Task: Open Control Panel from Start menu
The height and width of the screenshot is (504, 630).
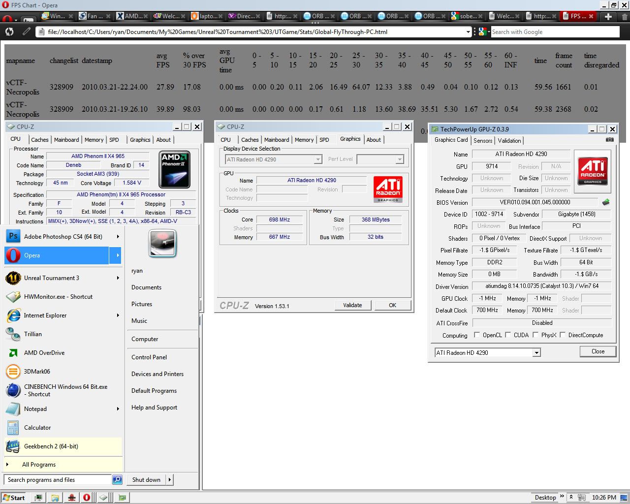Action: click(x=149, y=357)
